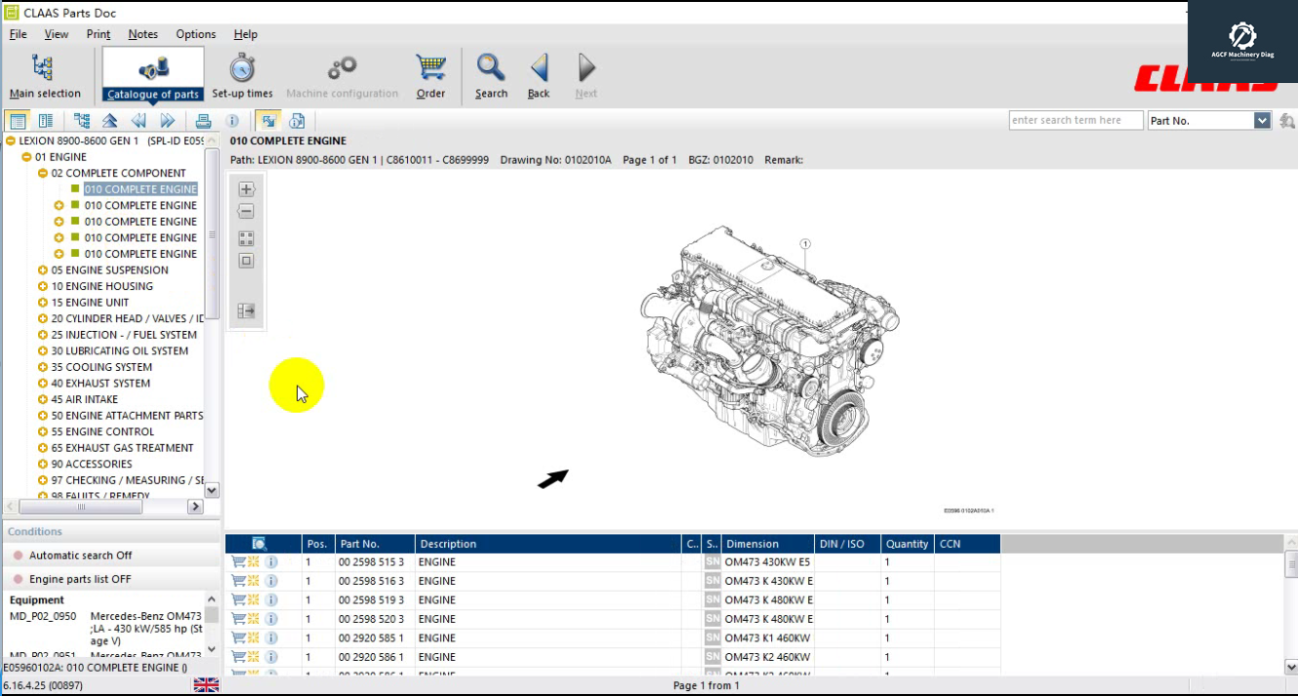The width and height of the screenshot is (1298, 696).
Task: Zoom out using the minus tool
Action: [244, 211]
